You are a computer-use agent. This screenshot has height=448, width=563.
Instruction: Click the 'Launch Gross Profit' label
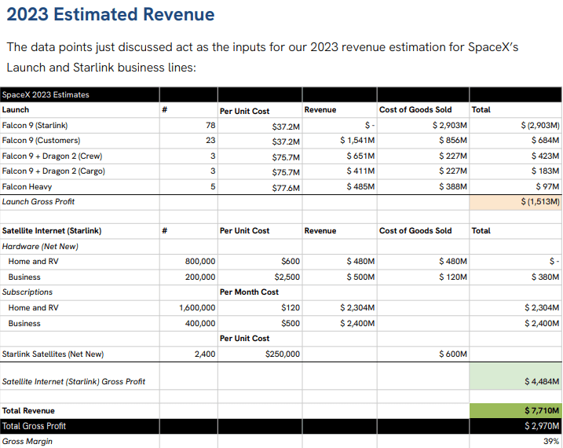38,202
